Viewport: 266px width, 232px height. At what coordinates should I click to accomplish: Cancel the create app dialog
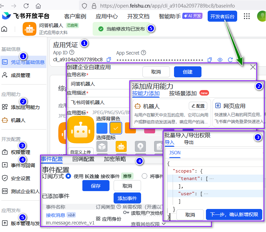pyautogui.click(x=156, y=72)
